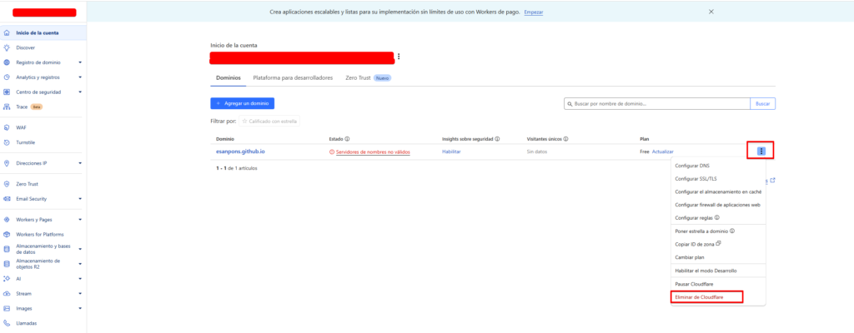Click info icon next to Insights sobre seguridad
Viewport: 854px width, 333px height.
coord(497,139)
